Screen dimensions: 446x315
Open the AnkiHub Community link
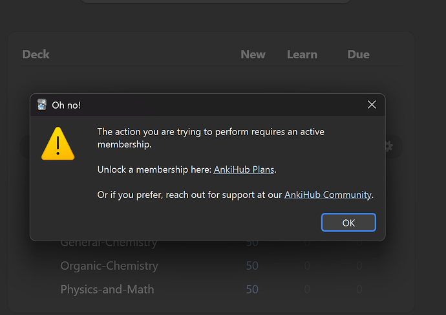click(328, 194)
